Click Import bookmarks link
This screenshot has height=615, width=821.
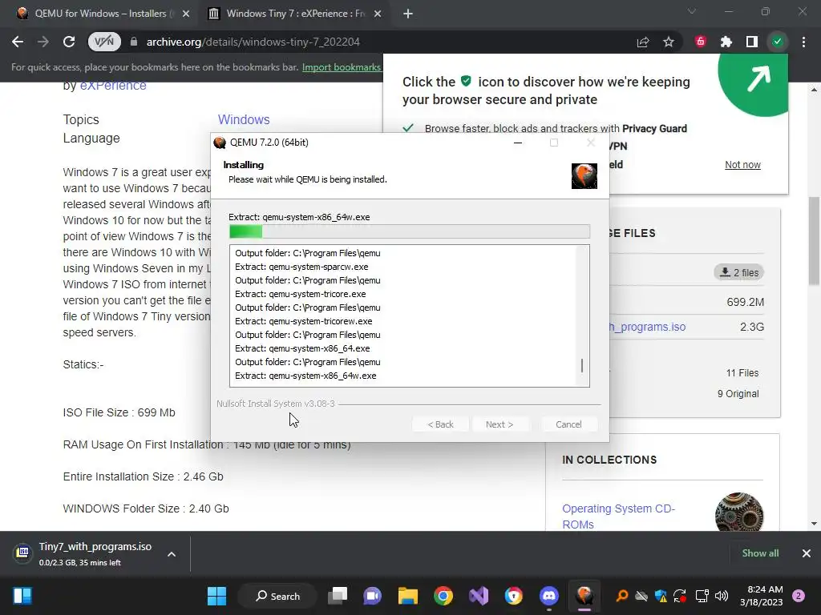tap(342, 67)
